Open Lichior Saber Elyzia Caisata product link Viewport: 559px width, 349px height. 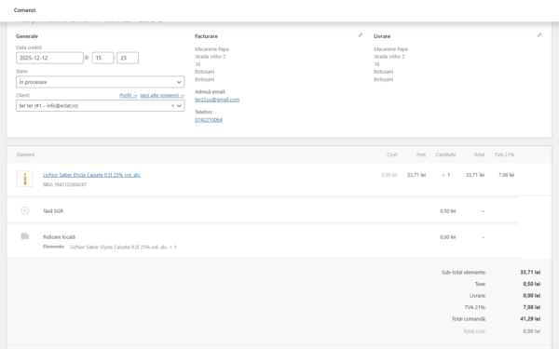(x=91, y=175)
